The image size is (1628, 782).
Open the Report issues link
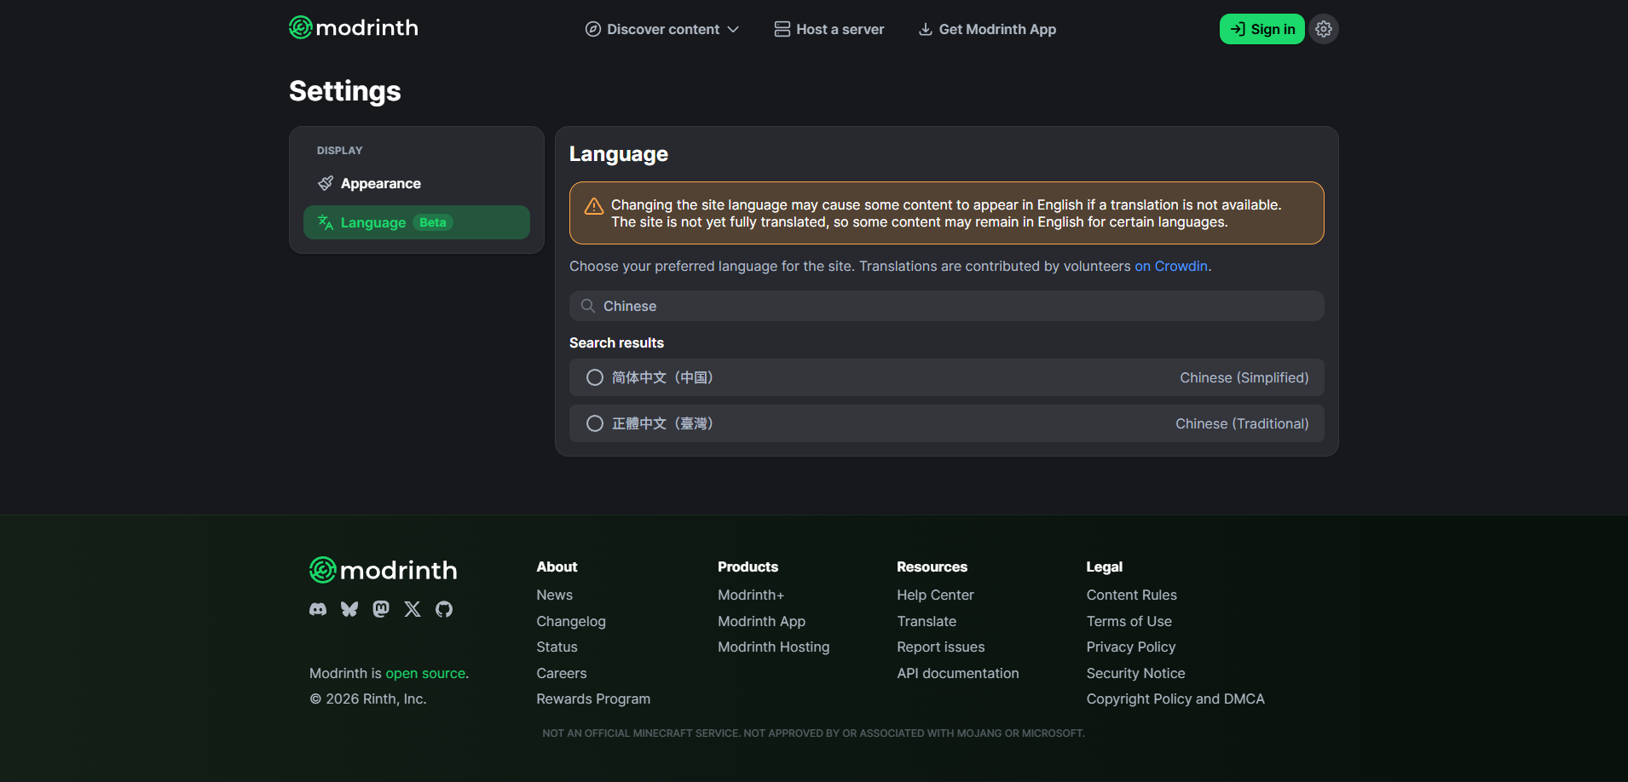pos(941,647)
